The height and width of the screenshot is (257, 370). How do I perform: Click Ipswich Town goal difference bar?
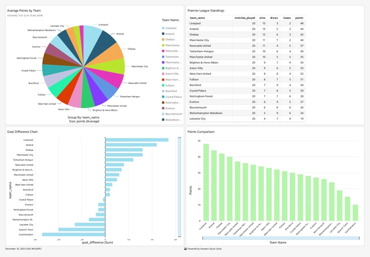point(82,230)
